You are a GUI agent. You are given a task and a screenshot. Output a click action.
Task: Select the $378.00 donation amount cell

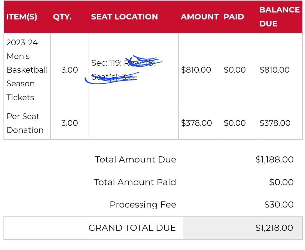196,123
